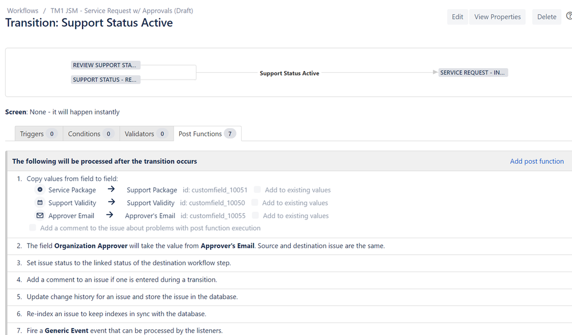This screenshot has height=335, width=572.
Task: Click id: customfield_10055 text
Action: (x=213, y=216)
